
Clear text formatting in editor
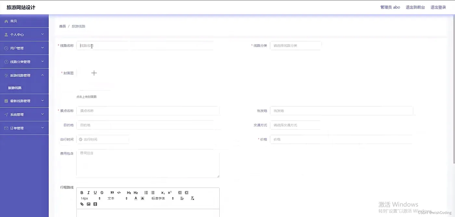point(192,199)
